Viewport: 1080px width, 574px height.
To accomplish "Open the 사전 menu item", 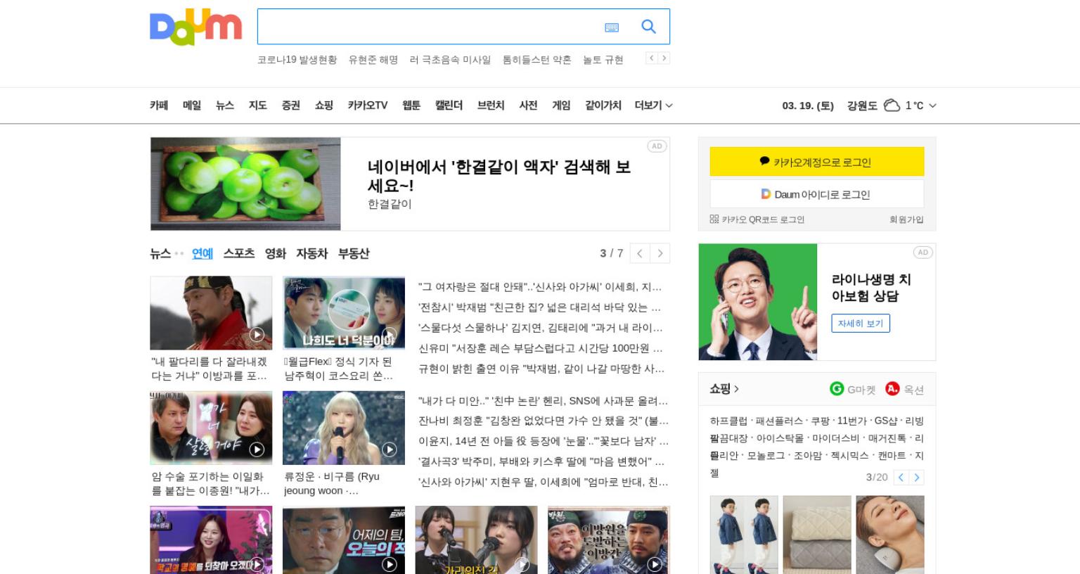I will click(x=528, y=106).
